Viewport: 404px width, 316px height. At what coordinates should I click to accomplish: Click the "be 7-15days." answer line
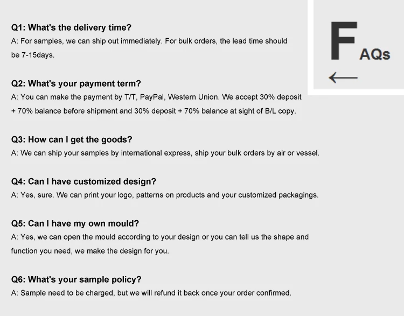[x=33, y=55]
